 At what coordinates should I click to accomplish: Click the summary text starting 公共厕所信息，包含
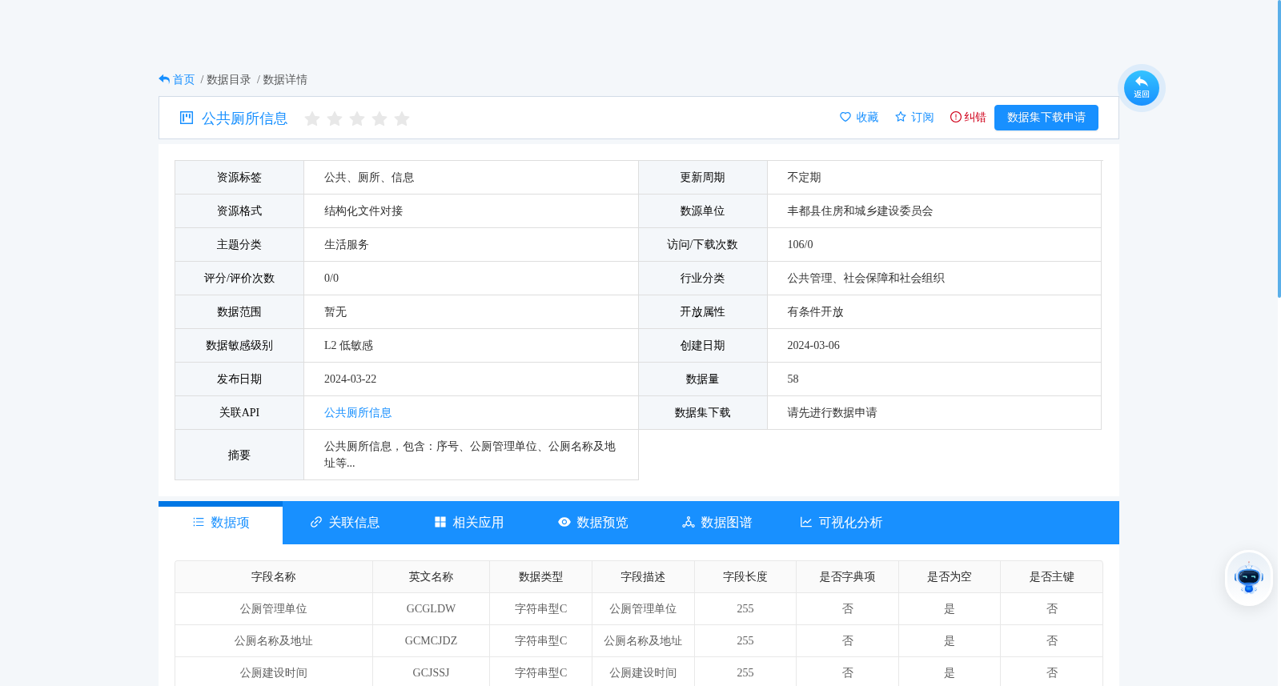[470, 455]
